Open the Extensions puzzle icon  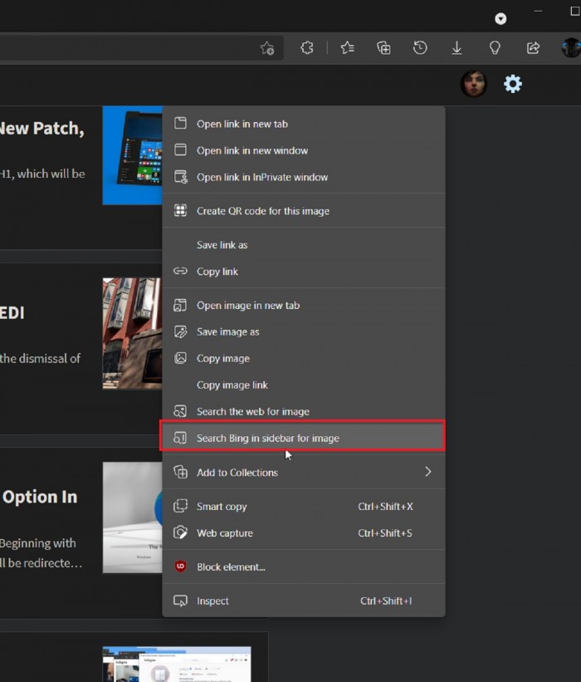(x=307, y=48)
